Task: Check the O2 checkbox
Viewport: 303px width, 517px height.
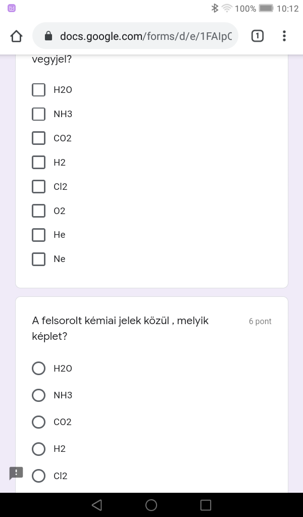Action: (x=39, y=211)
